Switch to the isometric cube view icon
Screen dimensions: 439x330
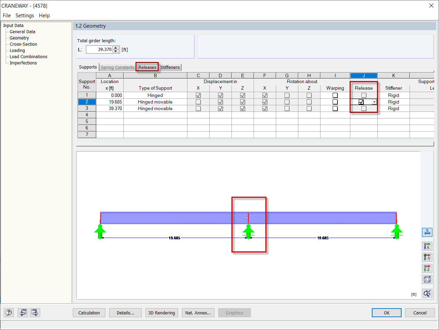pyautogui.click(x=427, y=279)
